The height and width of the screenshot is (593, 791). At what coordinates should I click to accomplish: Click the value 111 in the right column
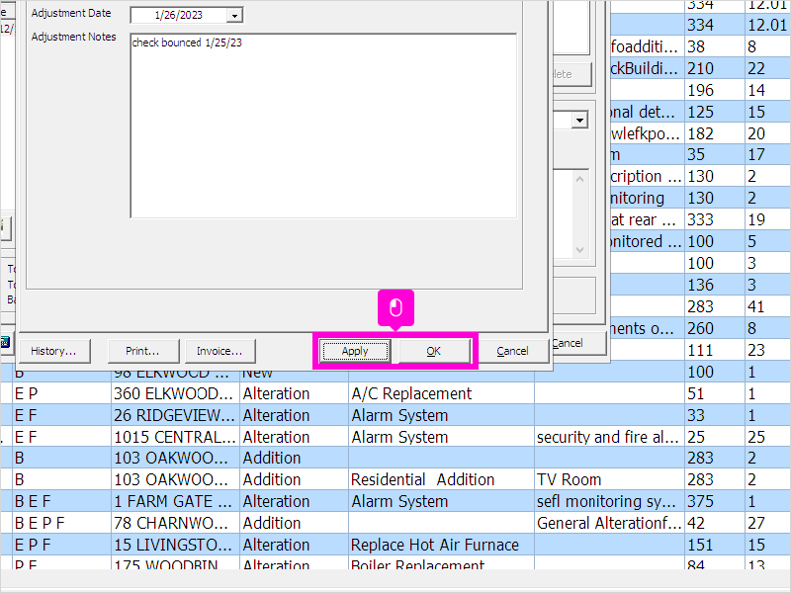714,350
